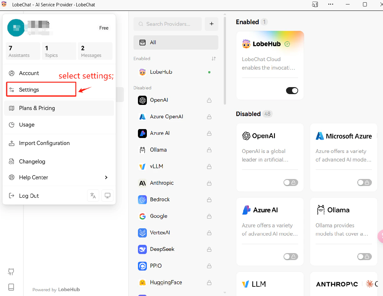The height and width of the screenshot is (296, 383).
Task: Click Log Out at the menu bottom
Action: pyautogui.click(x=29, y=196)
